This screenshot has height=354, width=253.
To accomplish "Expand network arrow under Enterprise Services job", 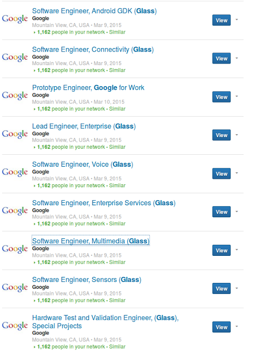I will 34,224.
